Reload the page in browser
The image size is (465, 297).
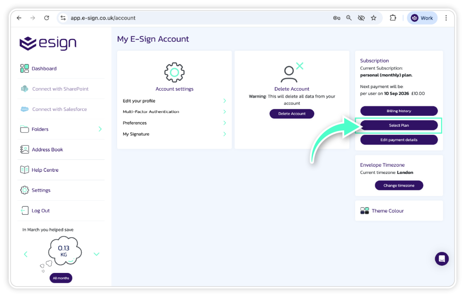click(x=46, y=18)
